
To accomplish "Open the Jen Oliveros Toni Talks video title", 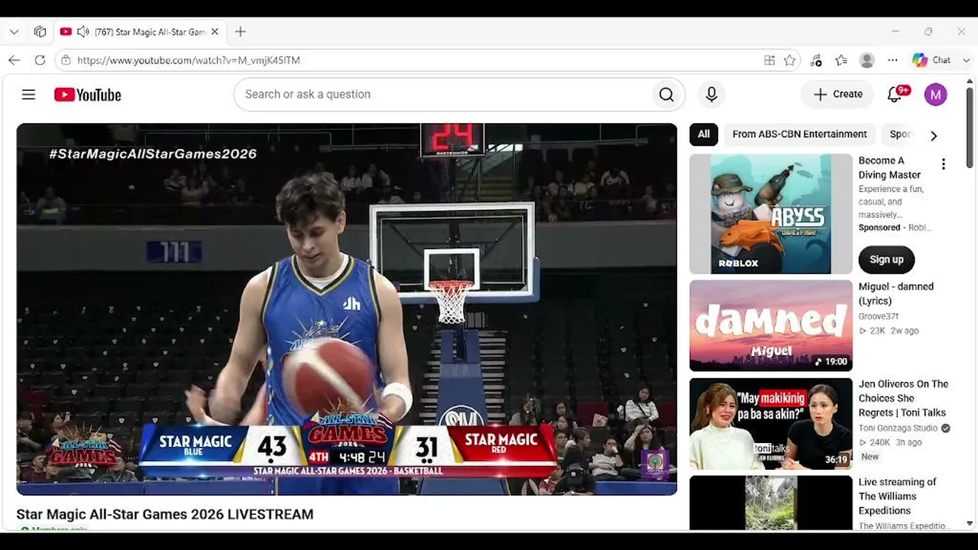I will (x=903, y=398).
